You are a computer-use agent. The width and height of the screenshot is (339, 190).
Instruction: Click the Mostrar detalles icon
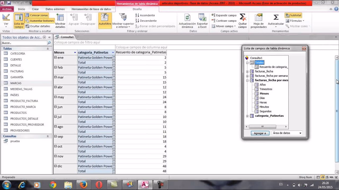60,18
